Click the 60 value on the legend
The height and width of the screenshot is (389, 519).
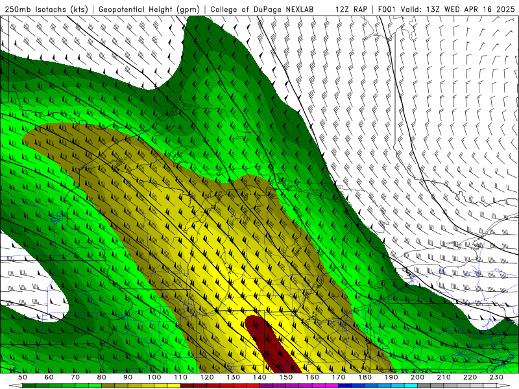click(x=49, y=377)
